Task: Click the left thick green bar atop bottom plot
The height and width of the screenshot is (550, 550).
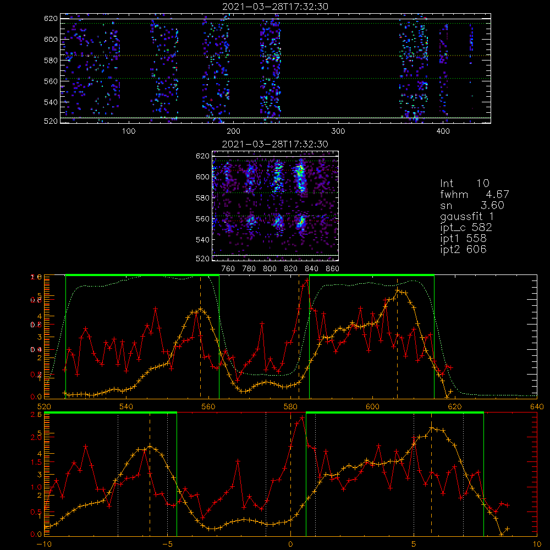Action: click(111, 413)
